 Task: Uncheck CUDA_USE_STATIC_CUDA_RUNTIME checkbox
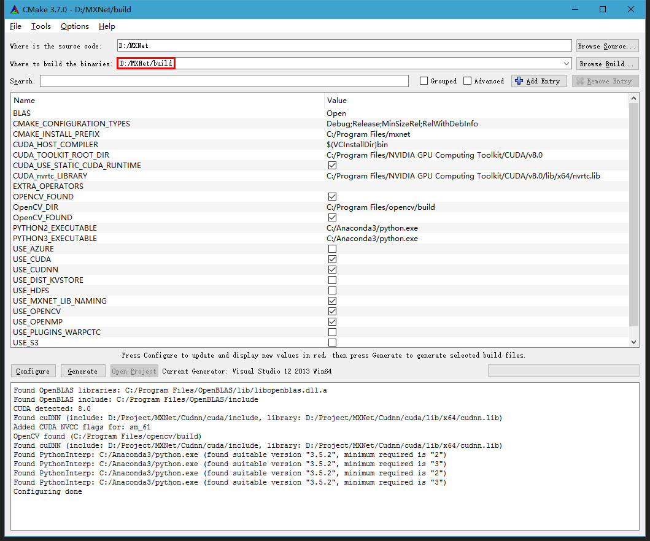332,165
